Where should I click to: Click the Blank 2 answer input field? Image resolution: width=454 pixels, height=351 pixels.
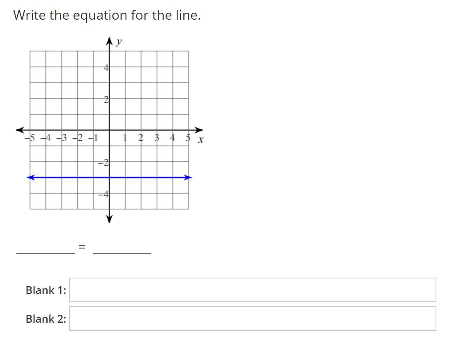[x=253, y=319]
